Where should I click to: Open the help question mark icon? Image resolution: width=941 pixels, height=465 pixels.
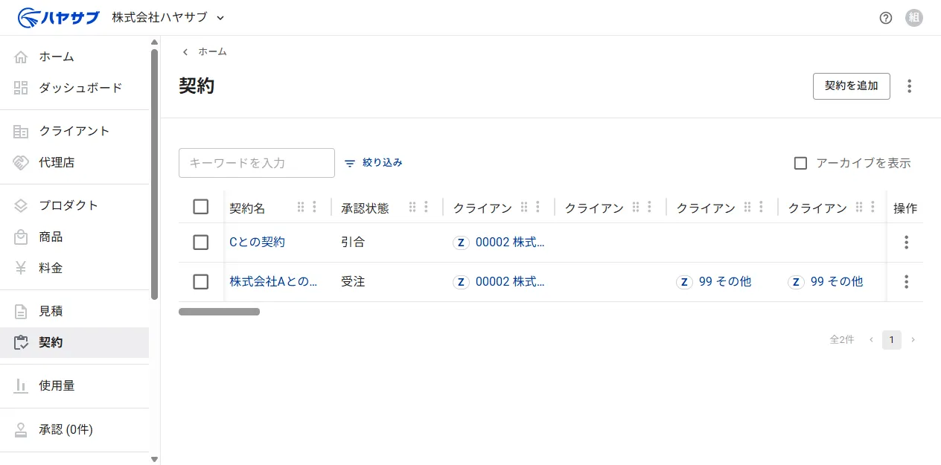pos(885,18)
